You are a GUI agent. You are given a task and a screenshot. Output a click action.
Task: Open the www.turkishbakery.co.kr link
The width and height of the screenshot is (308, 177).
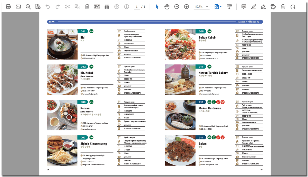[211, 94]
